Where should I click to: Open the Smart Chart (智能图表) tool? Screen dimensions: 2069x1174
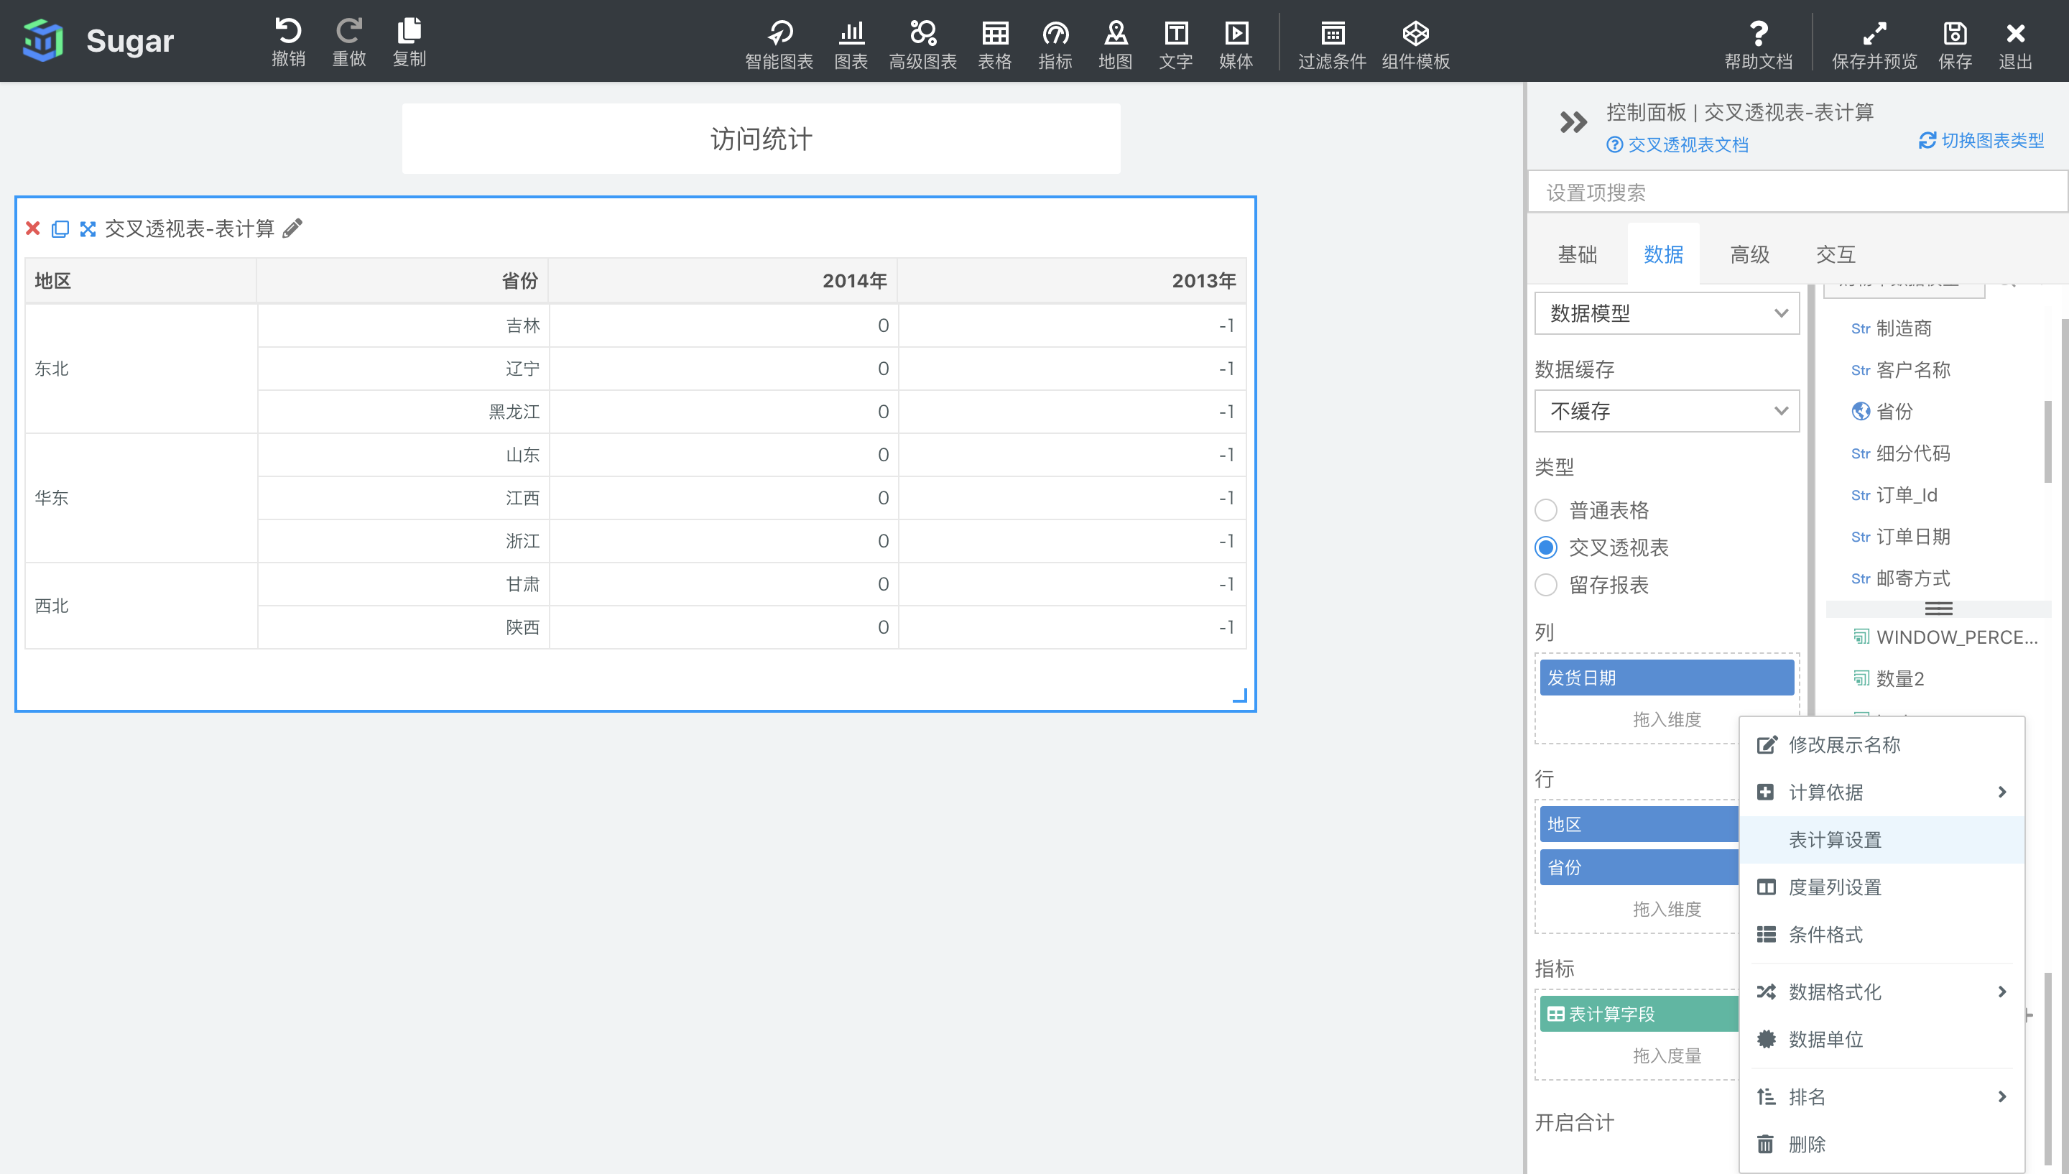(779, 45)
